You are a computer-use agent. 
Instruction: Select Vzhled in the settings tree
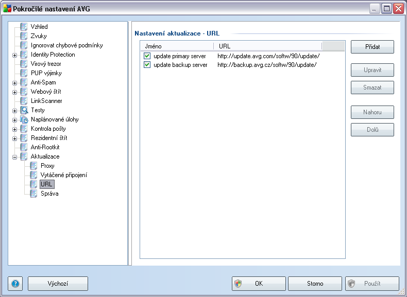[x=39, y=27]
